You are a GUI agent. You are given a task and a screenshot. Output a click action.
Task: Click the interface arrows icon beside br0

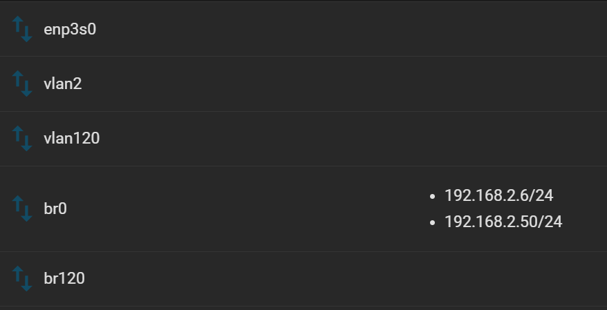(x=22, y=209)
